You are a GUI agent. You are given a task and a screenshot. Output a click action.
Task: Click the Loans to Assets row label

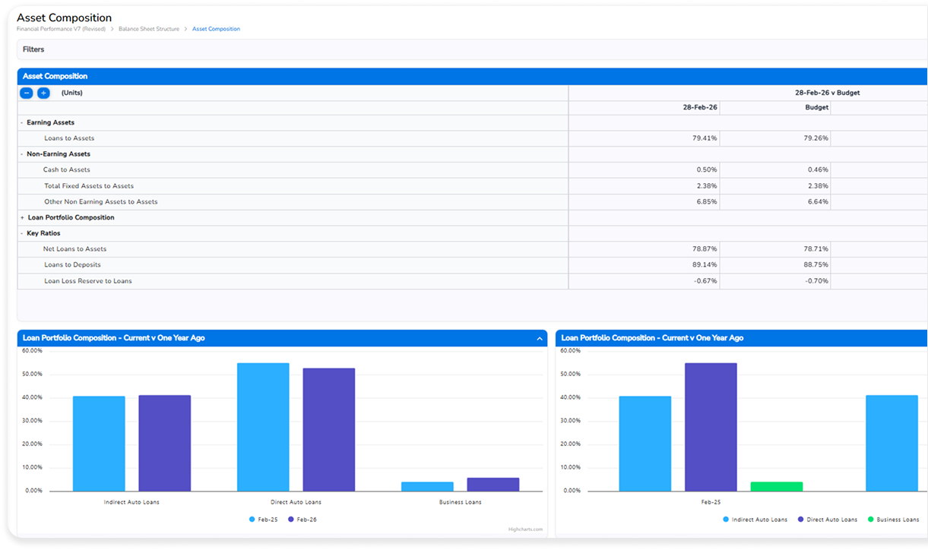click(x=69, y=138)
